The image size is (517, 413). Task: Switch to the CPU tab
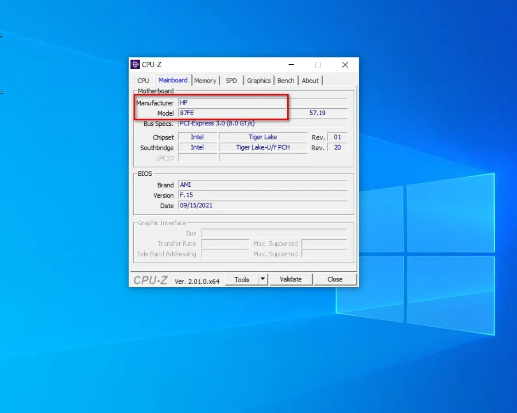tap(143, 80)
